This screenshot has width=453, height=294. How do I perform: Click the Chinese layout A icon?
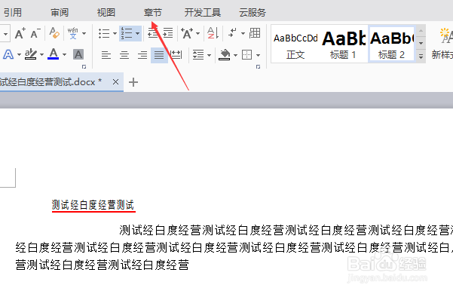pyautogui.click(x=187, y=33)
